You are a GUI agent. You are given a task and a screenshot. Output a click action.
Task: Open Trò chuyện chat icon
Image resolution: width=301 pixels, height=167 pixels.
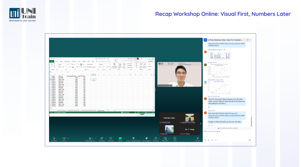[102, 138]
